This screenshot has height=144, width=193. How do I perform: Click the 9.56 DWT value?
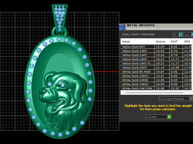tap(174, 72)
